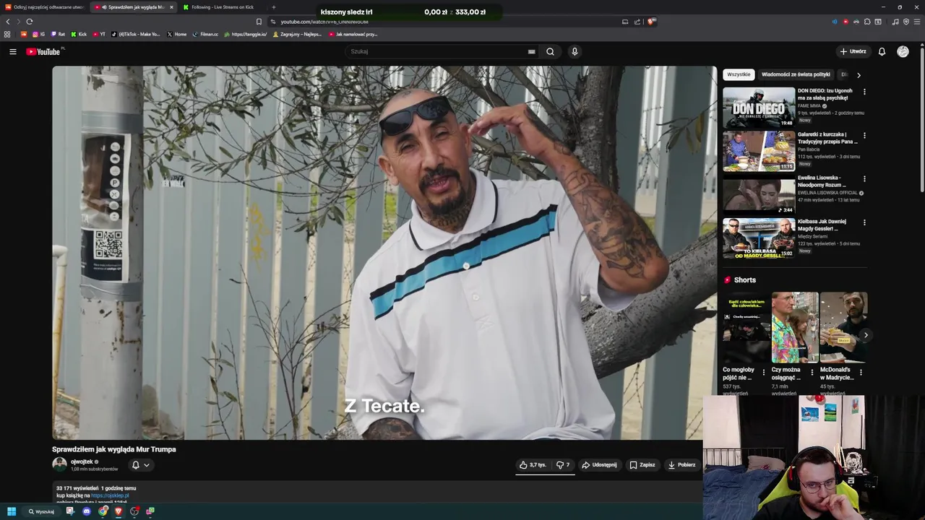The image size is (925, 520).
Task: Open options for Galaretki z kurczaka video
Action: coord(864,135)
